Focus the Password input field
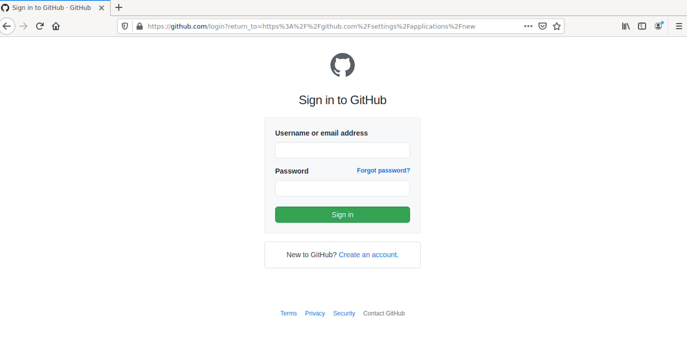687x348 pixels. coord(342,188)
